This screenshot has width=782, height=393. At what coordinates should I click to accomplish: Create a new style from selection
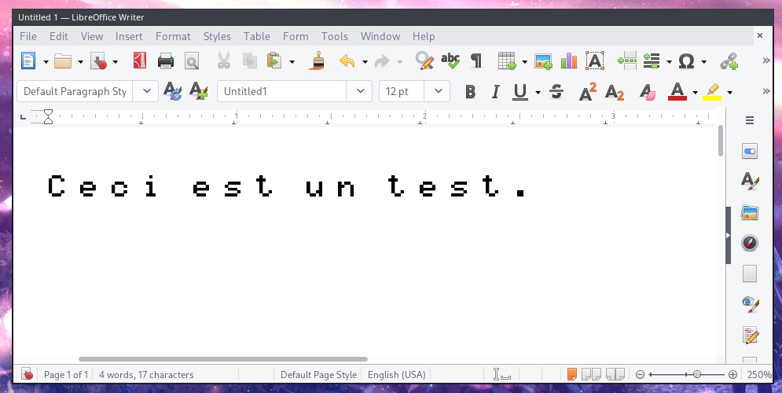pyautogui.click(x=199, y=91)
